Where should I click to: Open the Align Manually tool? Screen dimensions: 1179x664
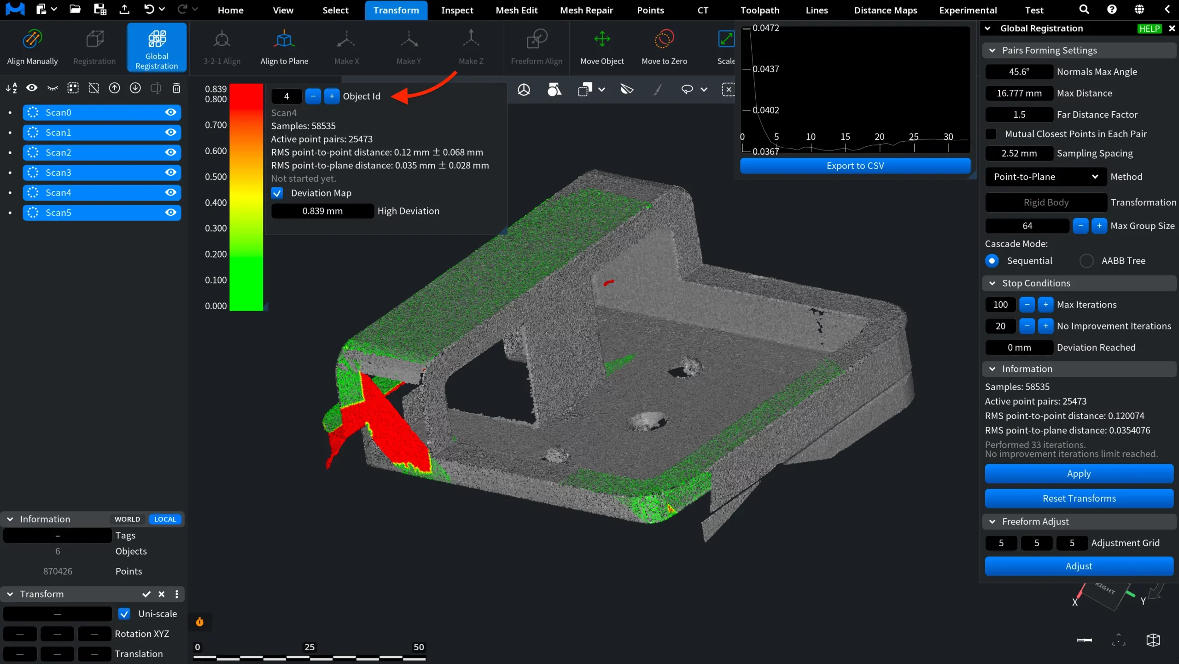click(x=32, y=47)
